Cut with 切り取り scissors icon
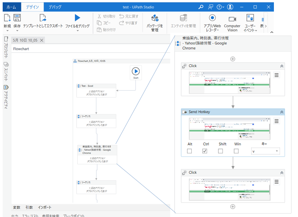This screenshot has height=217, width=298. point(99,16)
